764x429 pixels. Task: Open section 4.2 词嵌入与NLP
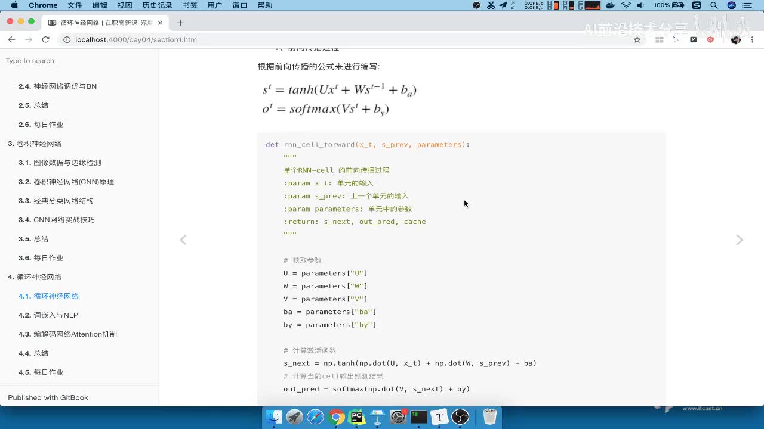(48, 315)
